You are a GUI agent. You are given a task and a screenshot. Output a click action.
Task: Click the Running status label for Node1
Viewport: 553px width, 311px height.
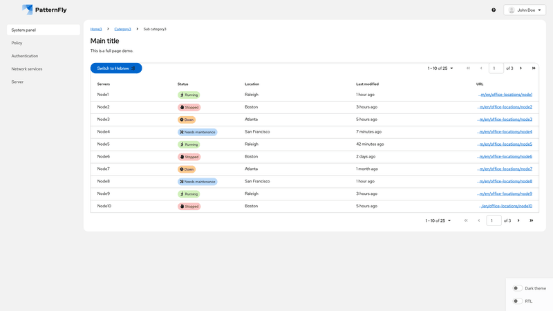189,95
